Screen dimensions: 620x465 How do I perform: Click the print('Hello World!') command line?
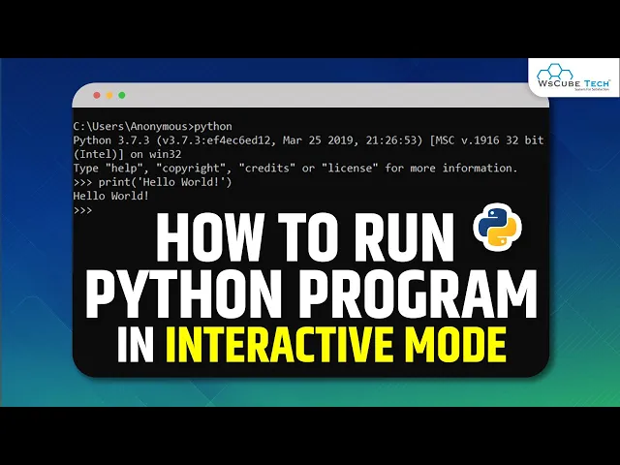(153, 182)
